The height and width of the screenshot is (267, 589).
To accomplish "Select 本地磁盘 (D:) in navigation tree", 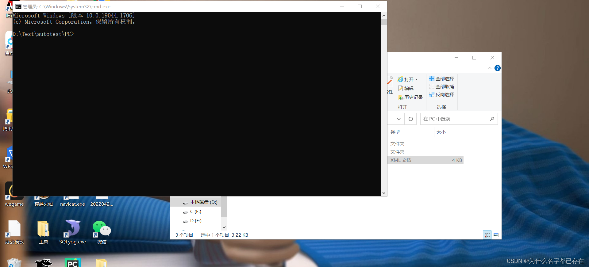I will click(x=196, y=202).
